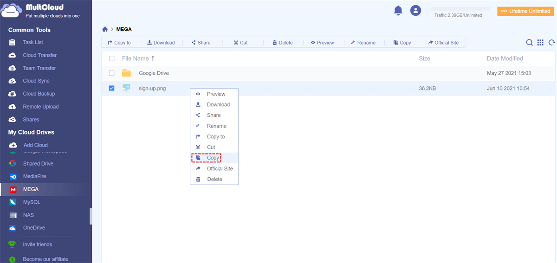Open NAS drive
The height and width of the screenshot is (263, 557).
point(28,215)
